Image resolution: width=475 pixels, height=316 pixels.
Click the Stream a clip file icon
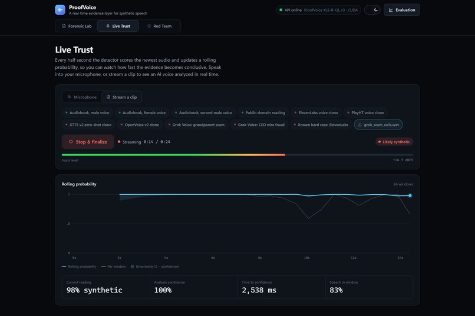click(108, 97)
